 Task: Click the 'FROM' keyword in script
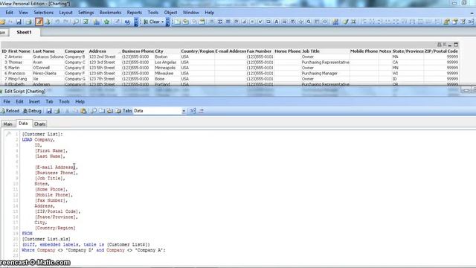tap(27, 233)
